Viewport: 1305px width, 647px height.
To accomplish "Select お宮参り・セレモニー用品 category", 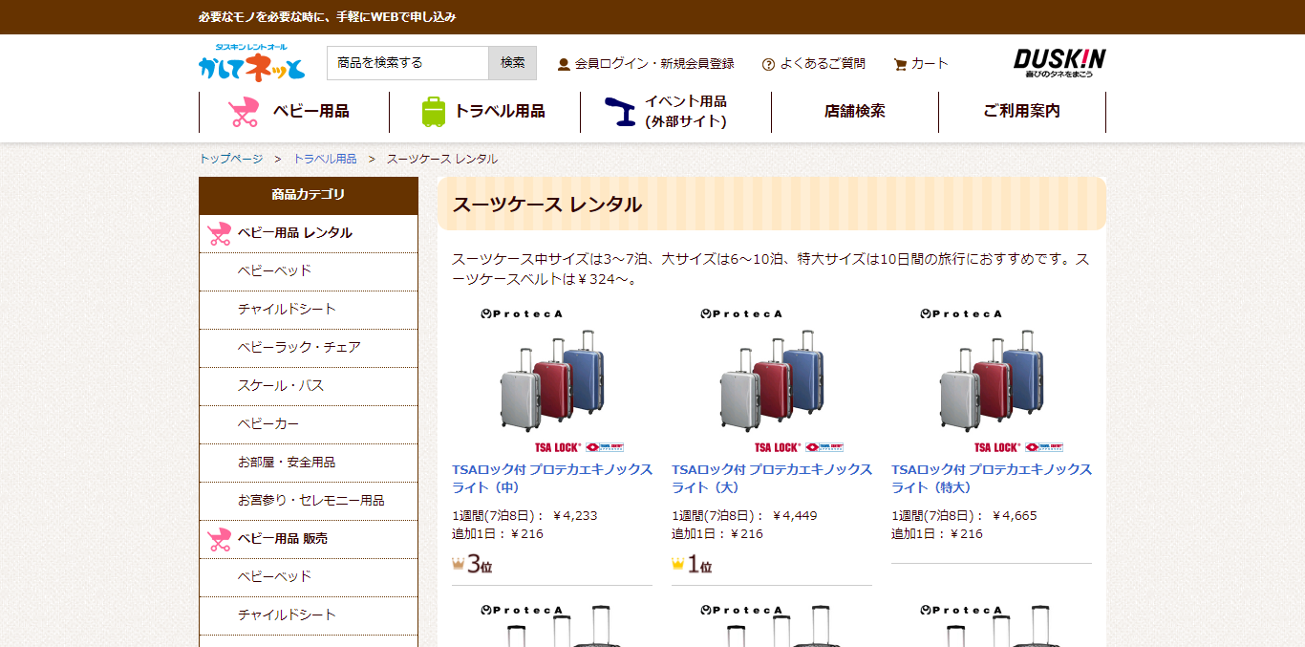I will (x=309, y=501).
